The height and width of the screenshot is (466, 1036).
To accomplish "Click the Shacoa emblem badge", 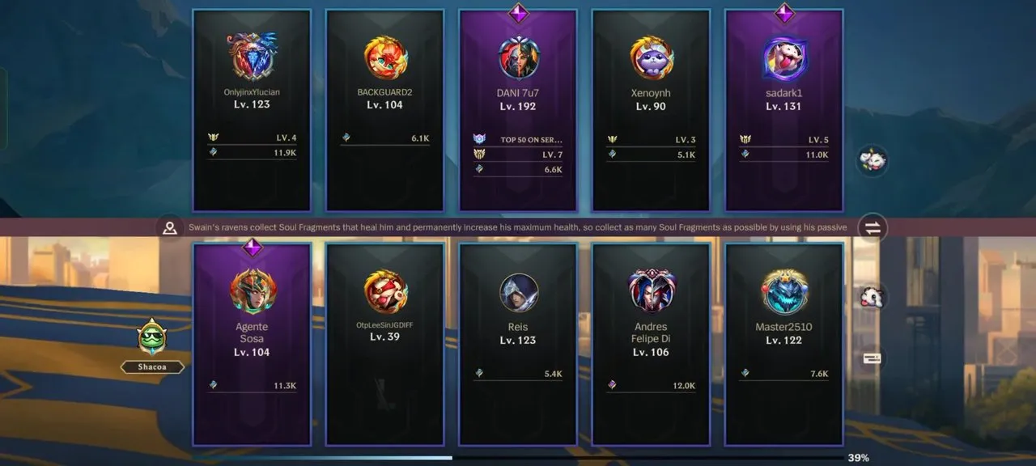I will click(x=152, y=338).
